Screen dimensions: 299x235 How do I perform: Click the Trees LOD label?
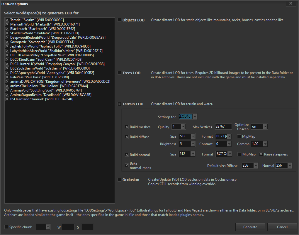coord(131,73)
